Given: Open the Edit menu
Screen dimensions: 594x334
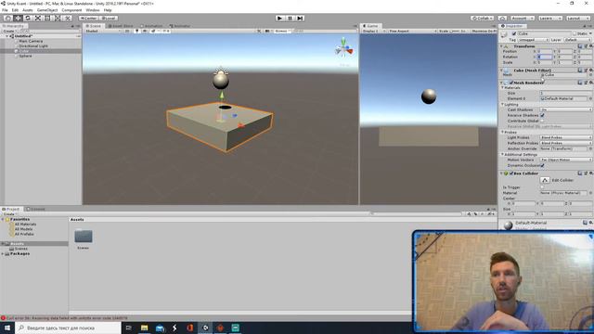Looking at the screenshot, I should tap(15, 10).
